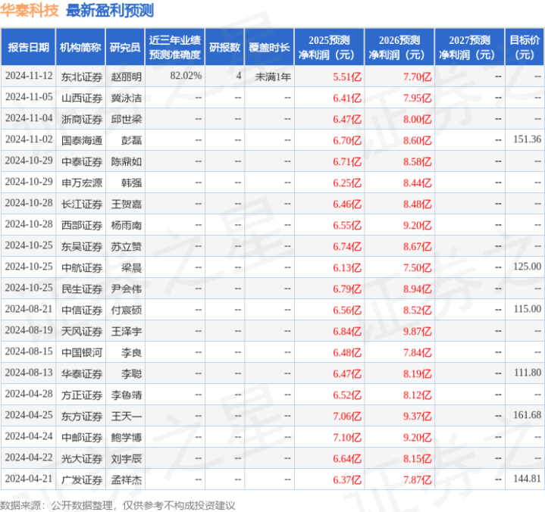This screenshot has height=512, width=545.
Task: Click the 161.68 target price
Action: click(528, 415)
